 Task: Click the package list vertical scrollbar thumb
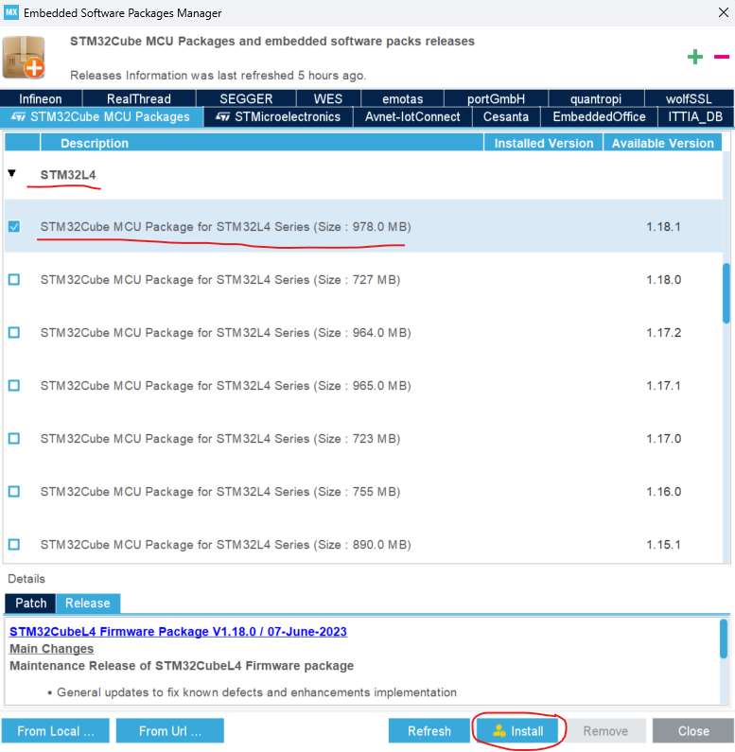click(x=726, y=293)
